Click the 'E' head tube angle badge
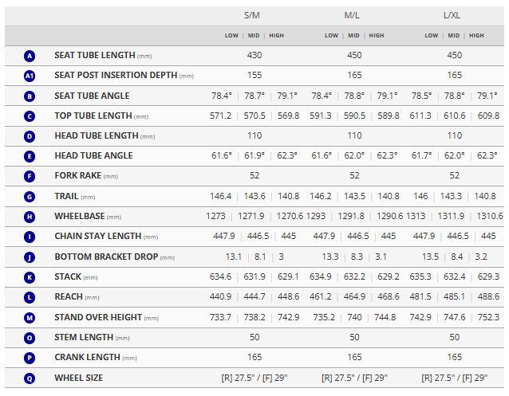This screenshot has width=509, height=396. tap(30, 155)
